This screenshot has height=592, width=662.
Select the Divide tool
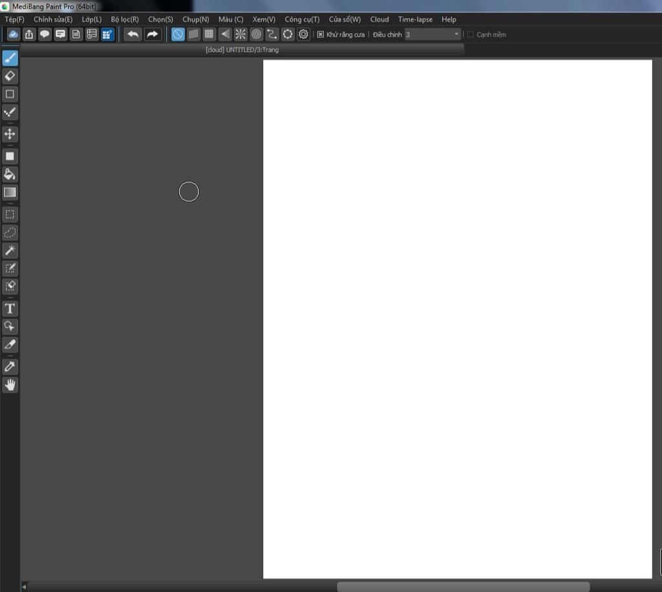[x=10, y=344]
